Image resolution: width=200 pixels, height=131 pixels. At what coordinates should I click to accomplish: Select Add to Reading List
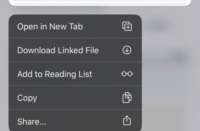75,74
